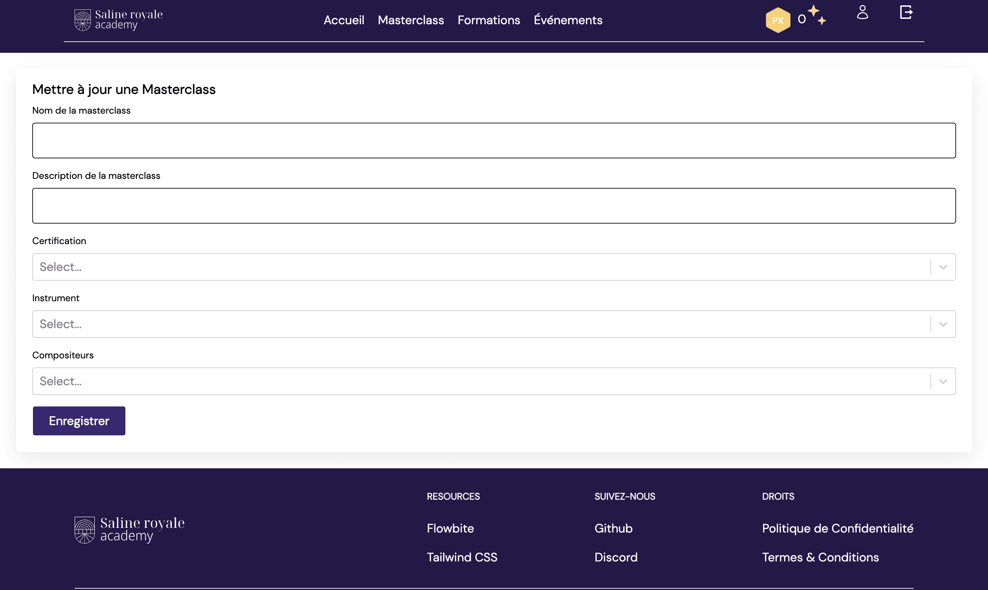Viewport: 988px width, 590px height.
Task: Expand the Instrument chevron arrow
Action: pos(943,324)
